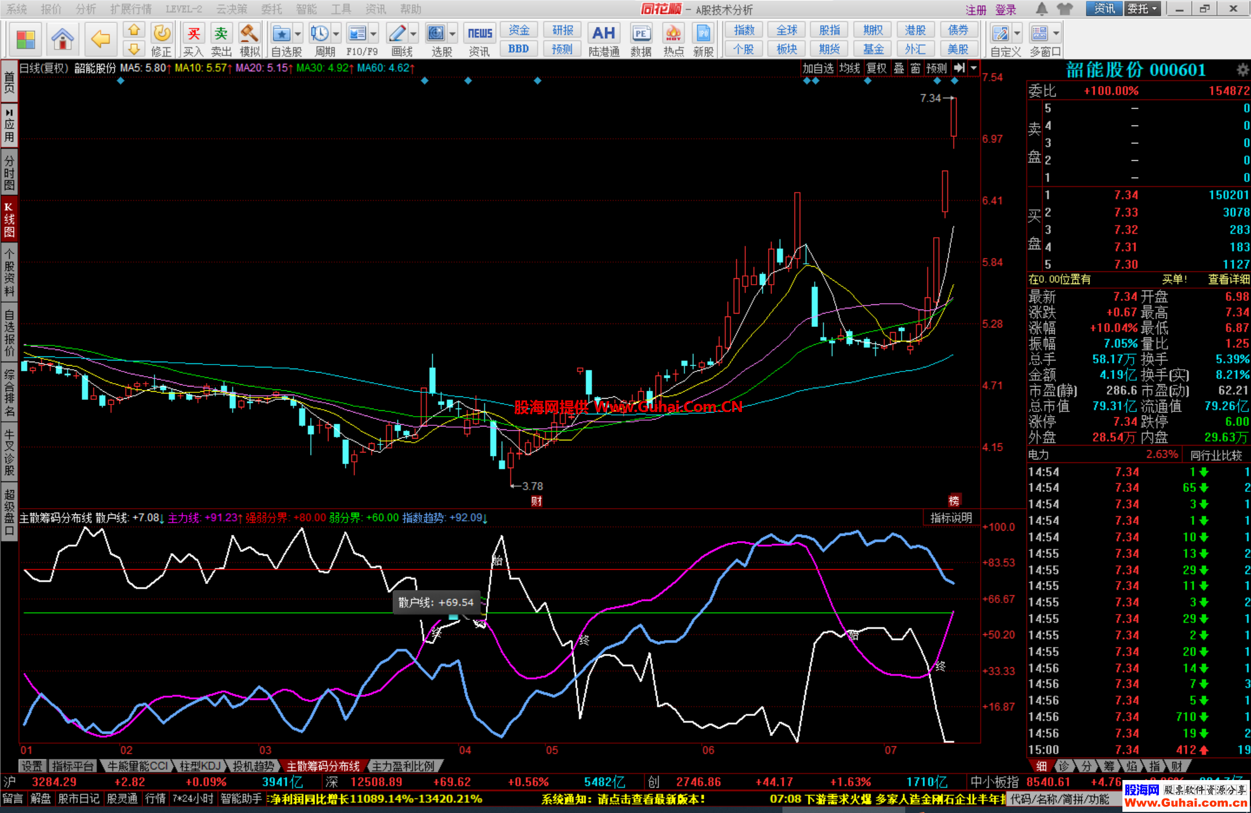Viewport: 1251px width, 813px height.
Task: Click the 指标说明 button
Action: click(x=951, y=518)
